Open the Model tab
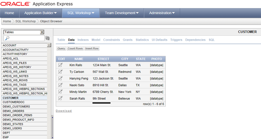The image size is (261, 139). pos(96,40)
